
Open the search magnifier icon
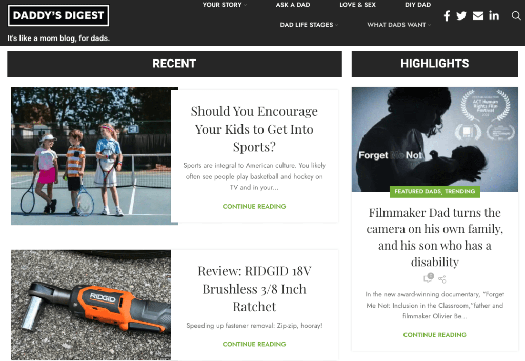click(x=516, y=15)
